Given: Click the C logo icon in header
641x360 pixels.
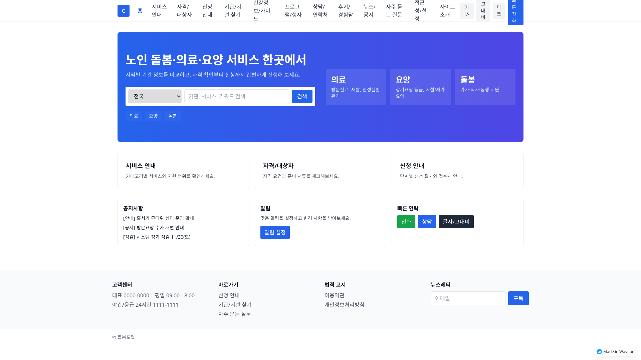Looking at the screenshot, I should coord(123,10).
